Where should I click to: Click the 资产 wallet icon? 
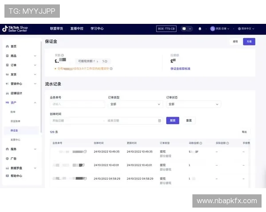(x=7, y=102)
